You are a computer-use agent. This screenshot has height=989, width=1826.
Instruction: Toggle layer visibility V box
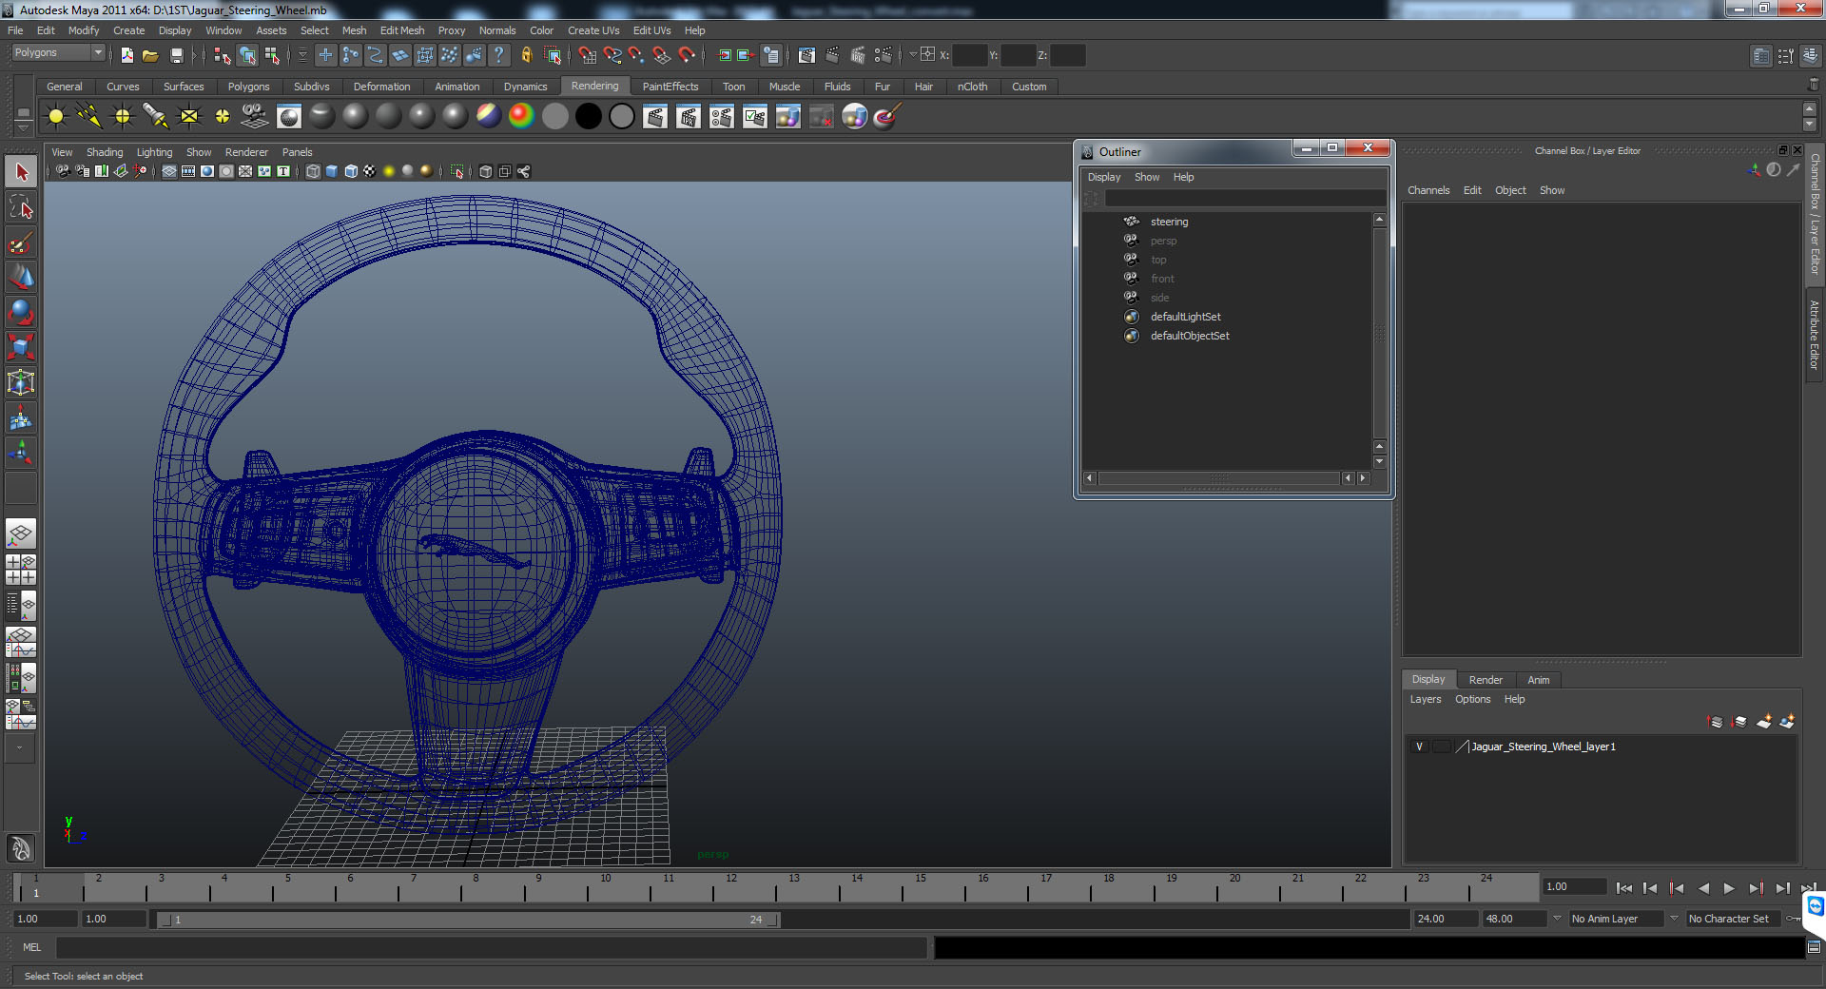pos(1420,747)
